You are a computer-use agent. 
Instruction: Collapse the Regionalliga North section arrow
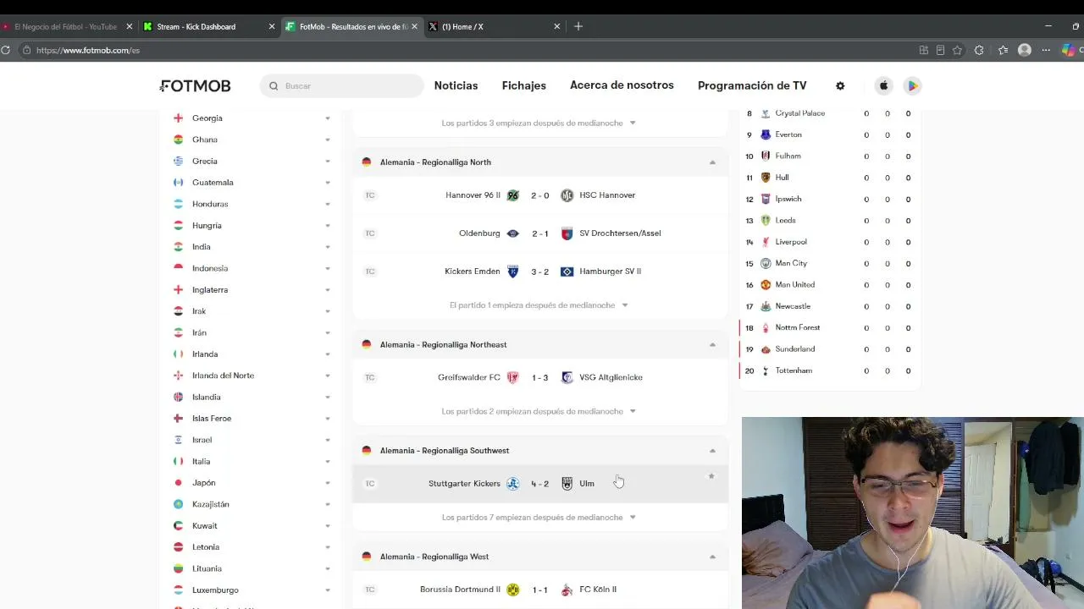tap(712, 162)
